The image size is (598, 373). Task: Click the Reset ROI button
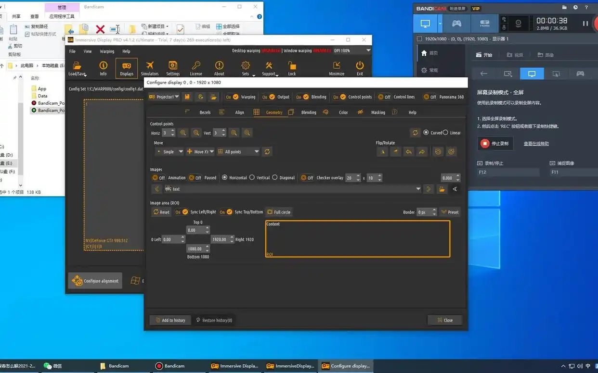pos(161,212)
